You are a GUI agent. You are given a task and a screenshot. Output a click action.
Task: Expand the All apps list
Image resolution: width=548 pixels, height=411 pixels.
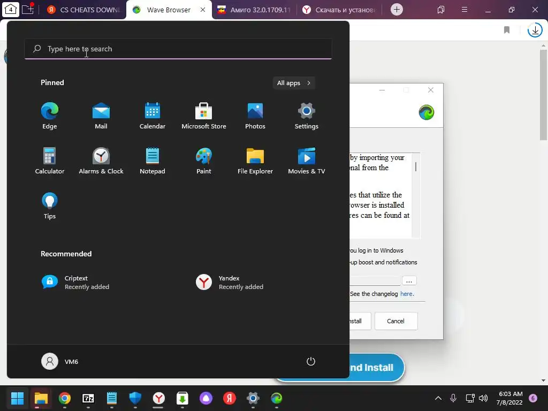tap(294, 83)
